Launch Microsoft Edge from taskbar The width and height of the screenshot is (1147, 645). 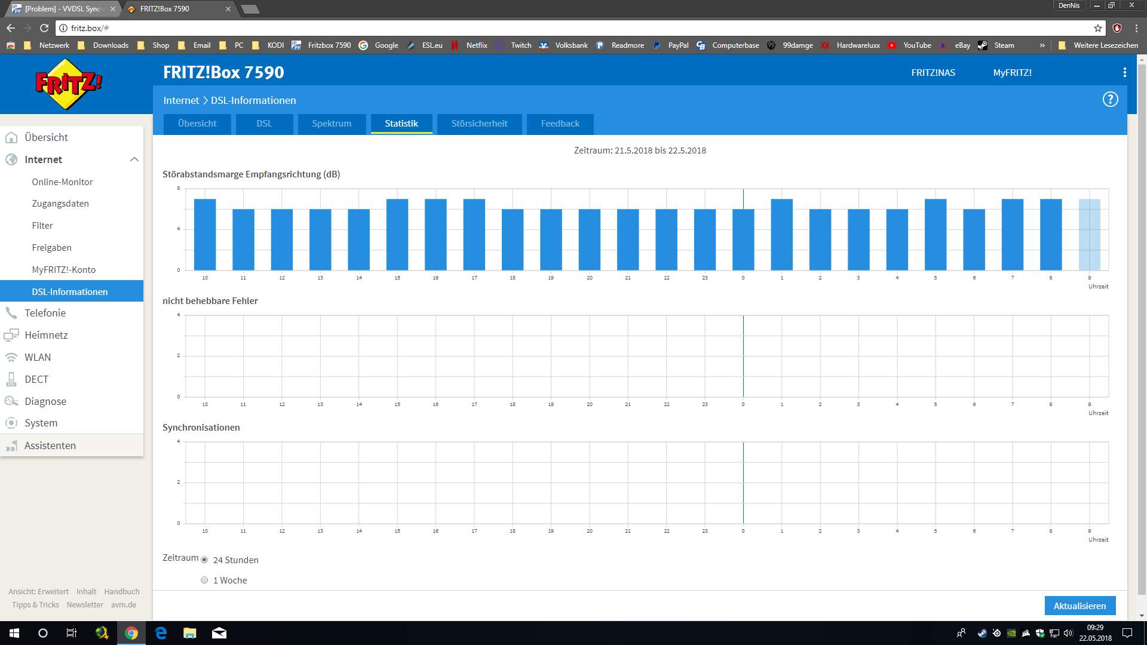click(161, 633)
